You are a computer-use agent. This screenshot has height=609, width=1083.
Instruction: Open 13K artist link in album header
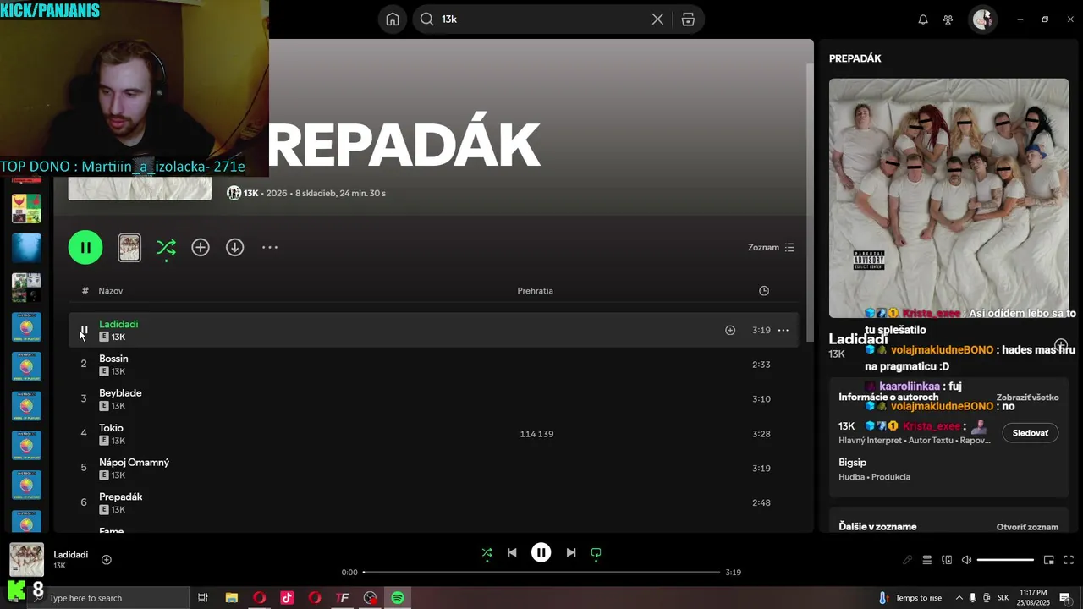pyautogui.click(x=250, y=193)
